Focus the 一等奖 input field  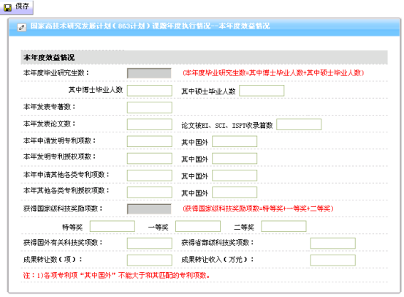tap(198, 226)
